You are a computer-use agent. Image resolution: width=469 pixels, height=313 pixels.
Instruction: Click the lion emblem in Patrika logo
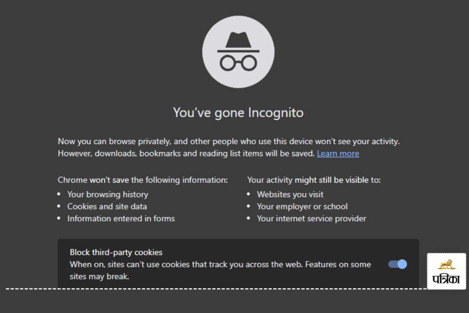click(x=446, y=264)
